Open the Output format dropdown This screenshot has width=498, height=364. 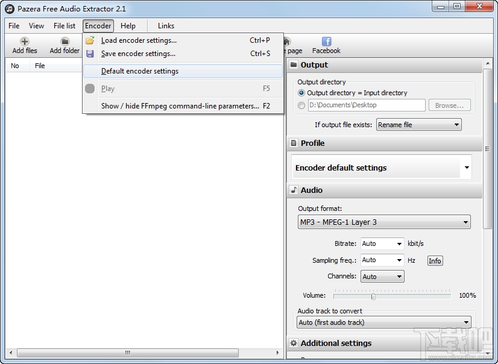tap(384, 222)
